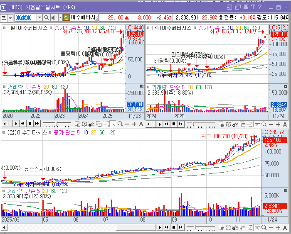291x234 pixels.
Task: Add indicator on weekly chart toolbar
Action: [x=236, y=124]
